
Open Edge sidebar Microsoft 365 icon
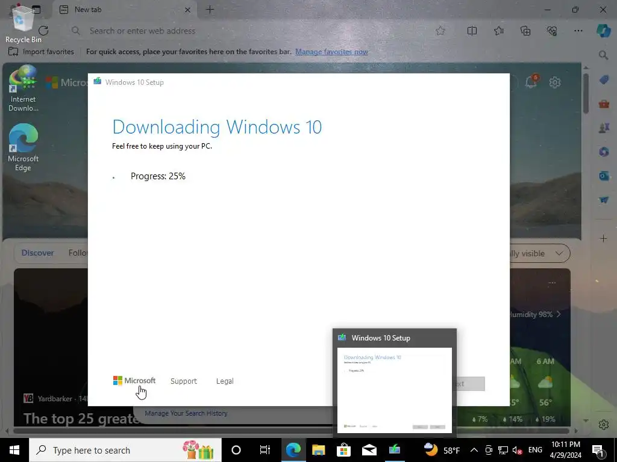point(604,152)
